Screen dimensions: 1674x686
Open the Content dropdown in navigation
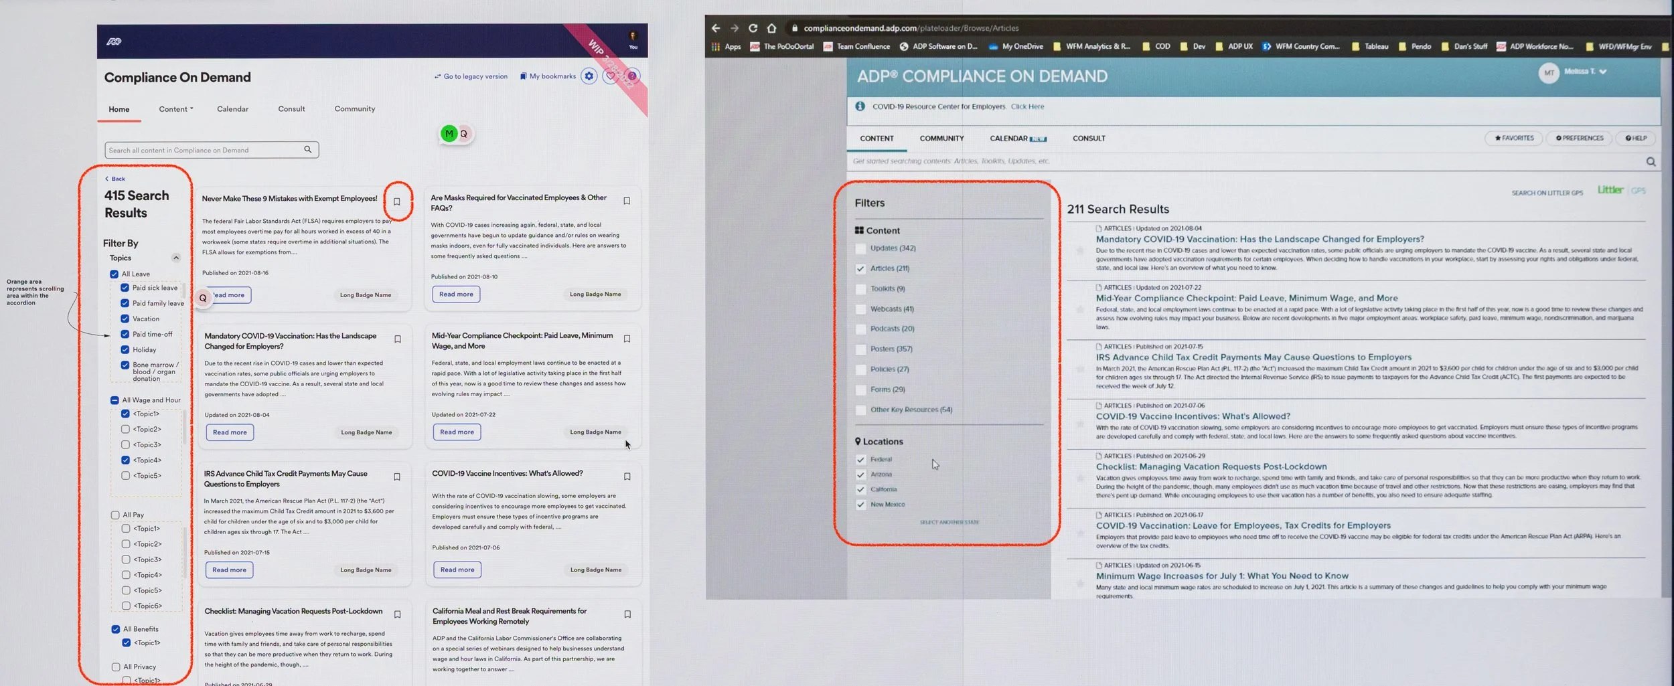pyautogui.click(x=176, y=109)
